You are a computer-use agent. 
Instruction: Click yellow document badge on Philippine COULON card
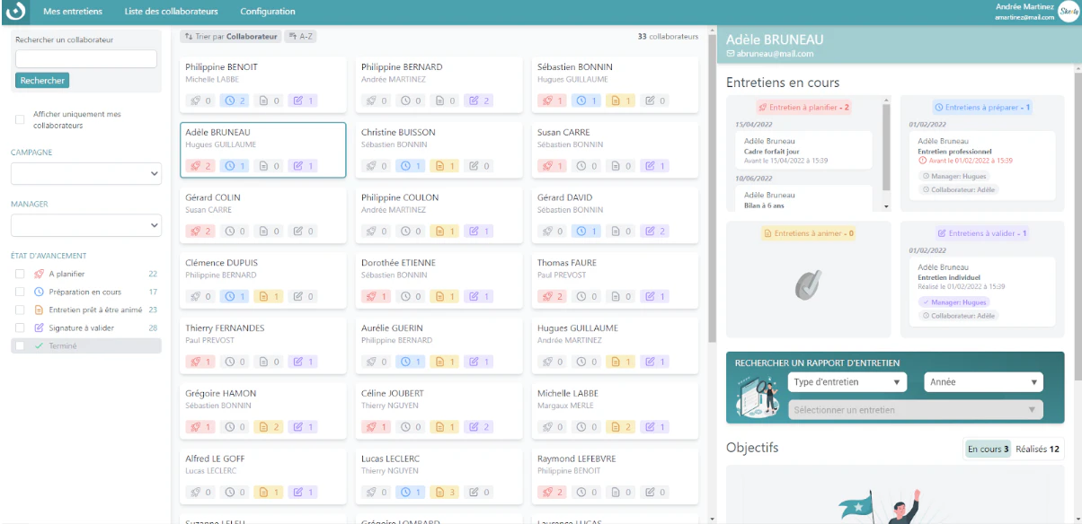tap(445, 231)
